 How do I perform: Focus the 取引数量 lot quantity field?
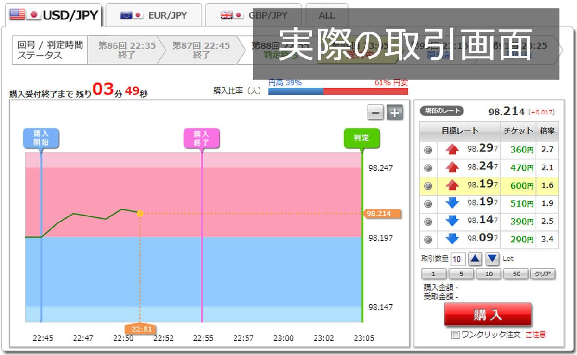458,259
